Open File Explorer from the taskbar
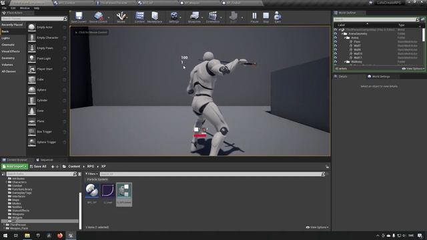427x240 pixels. tap(27, 235)
